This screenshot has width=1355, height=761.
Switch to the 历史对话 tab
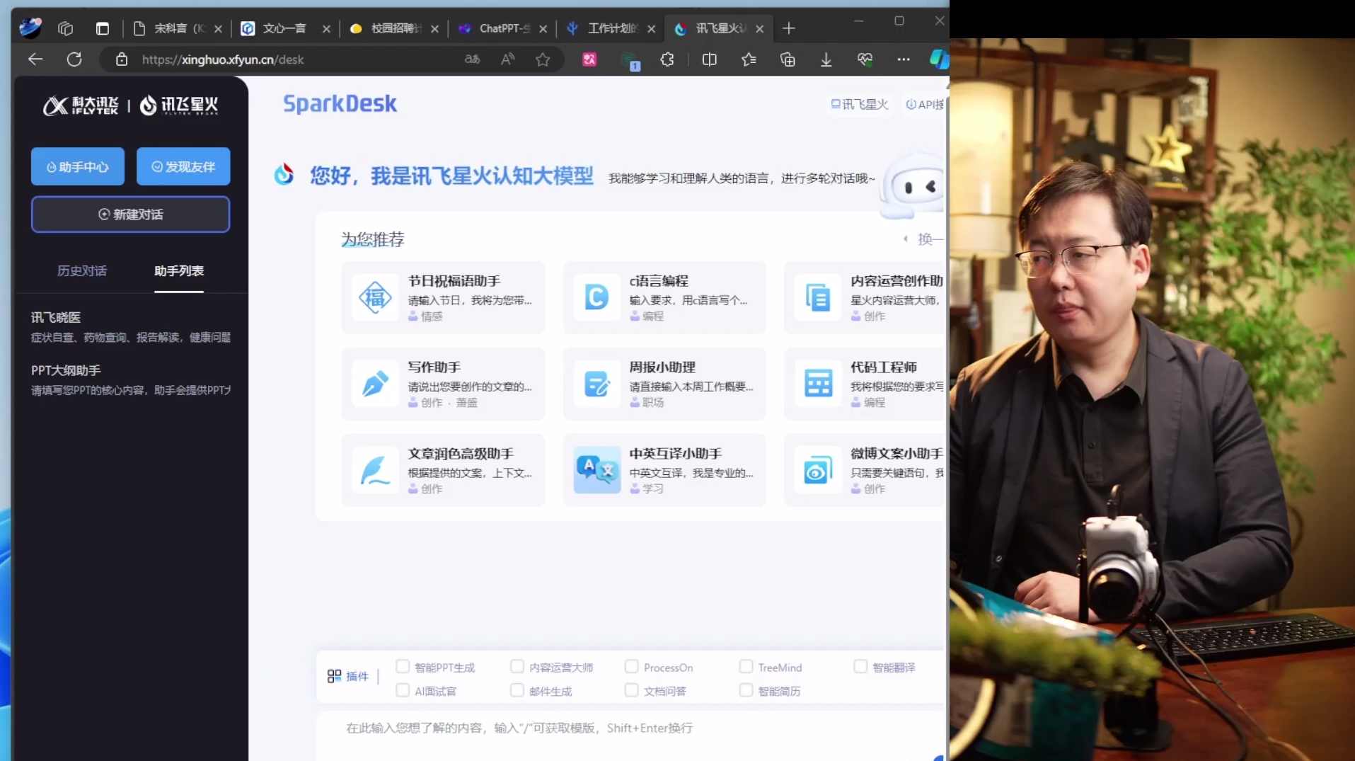click(x=81, y=271)
